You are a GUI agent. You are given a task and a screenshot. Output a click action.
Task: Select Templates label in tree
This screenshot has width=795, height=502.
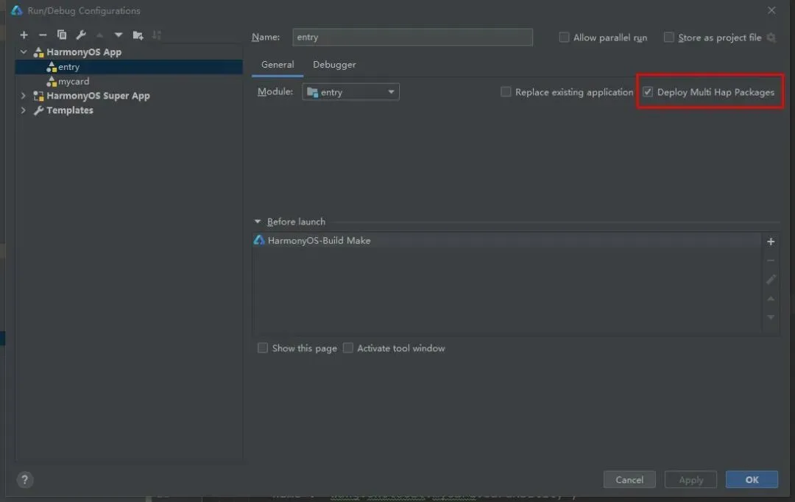point(69,110)
